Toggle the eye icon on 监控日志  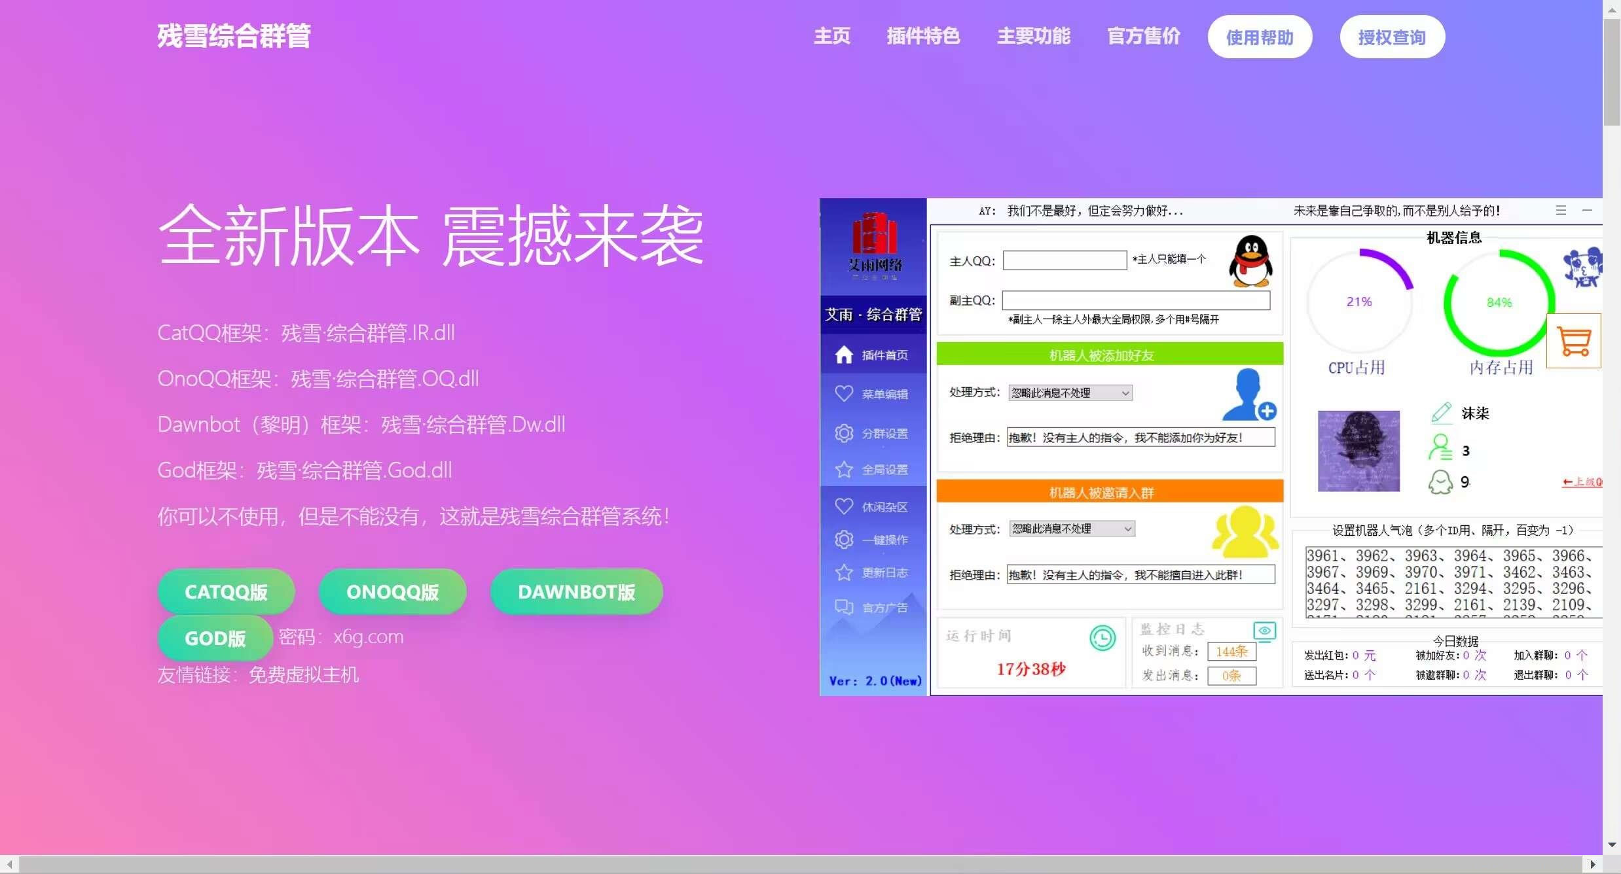1265,630
